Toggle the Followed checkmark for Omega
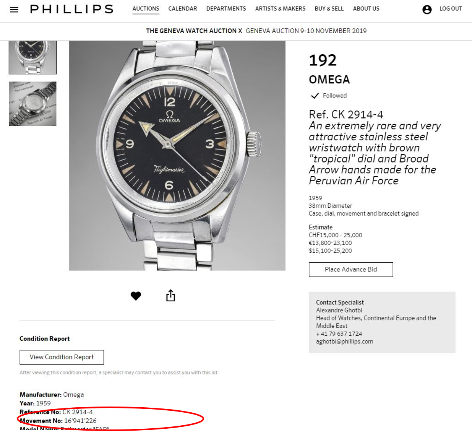The width and height of the screenshot is (472, 431). point(315,96)
